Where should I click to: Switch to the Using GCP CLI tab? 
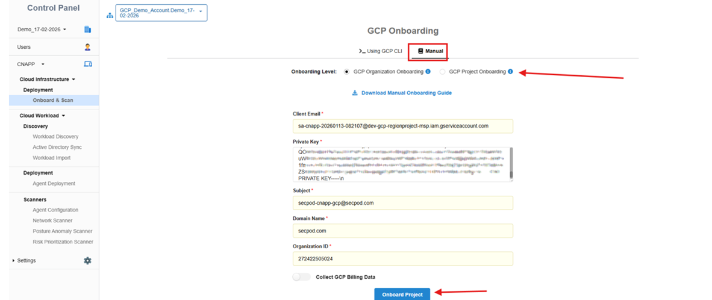[380, 51]
